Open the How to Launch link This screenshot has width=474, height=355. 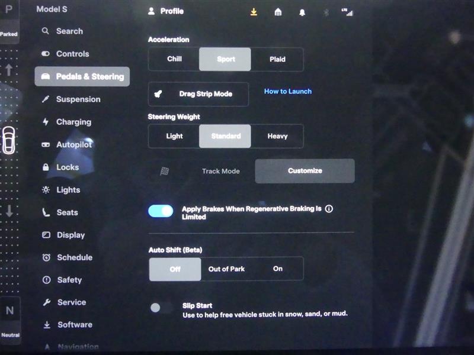(288, 92)
